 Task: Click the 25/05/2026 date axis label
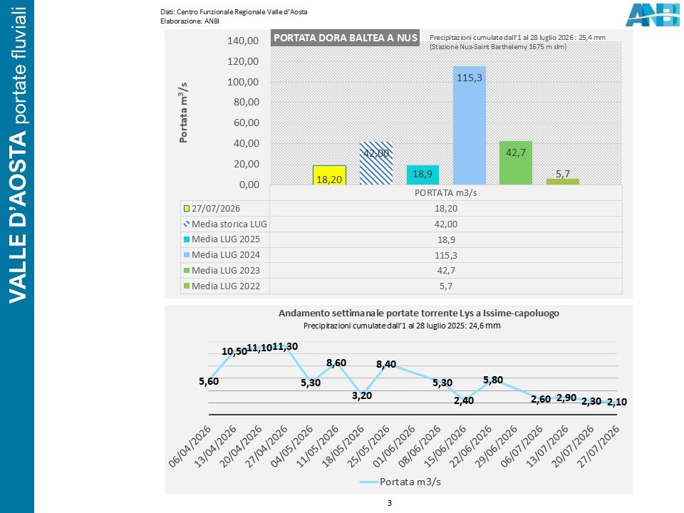point(369,446)
